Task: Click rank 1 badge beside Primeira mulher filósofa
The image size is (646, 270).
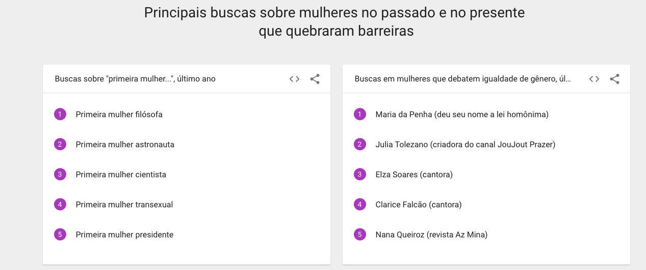Action: tap(60, 114)
